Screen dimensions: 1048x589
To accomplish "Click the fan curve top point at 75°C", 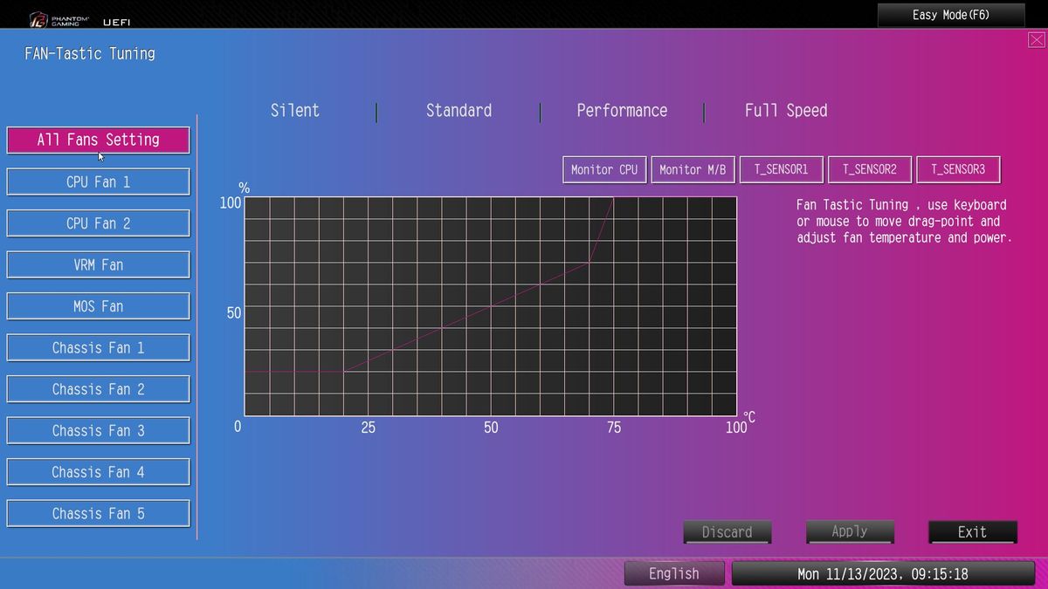I will coord(614,197).
